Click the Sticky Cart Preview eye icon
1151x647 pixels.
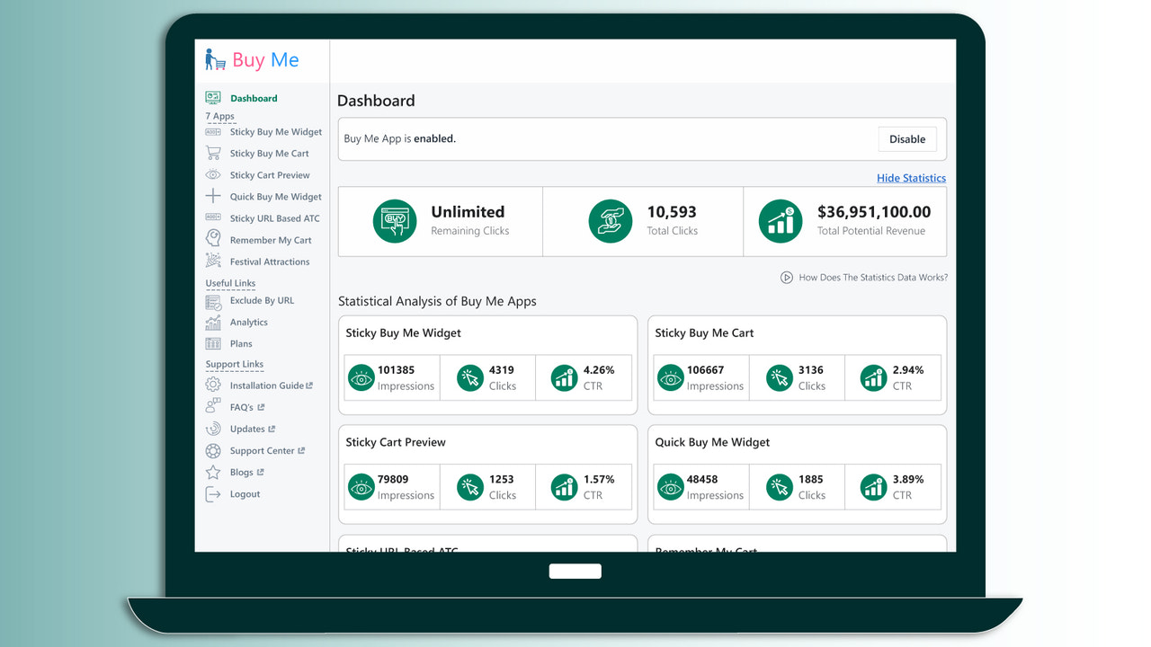(214, 174)
